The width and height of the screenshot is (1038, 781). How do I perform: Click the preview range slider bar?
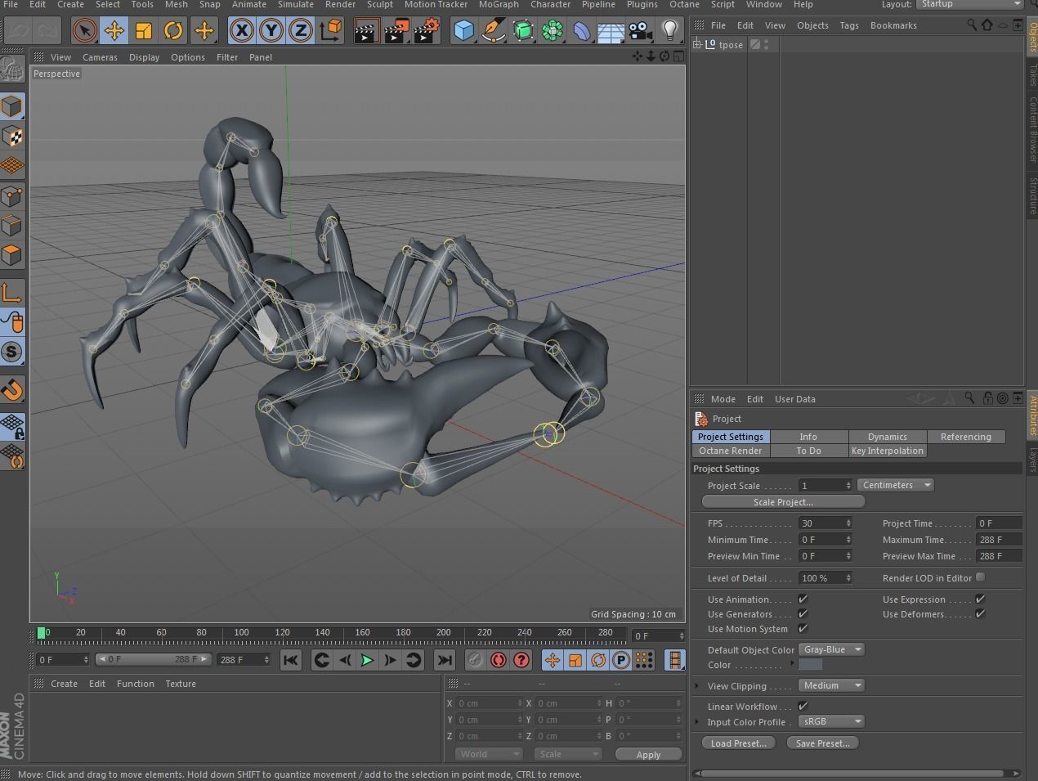pos(154,659)
